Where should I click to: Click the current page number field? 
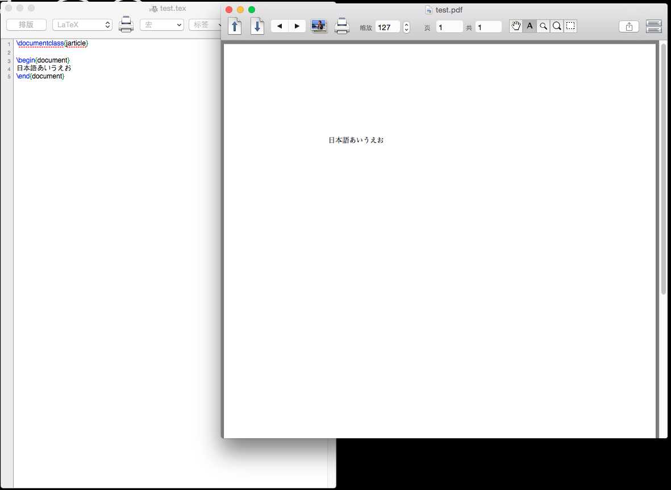[449, 27]
